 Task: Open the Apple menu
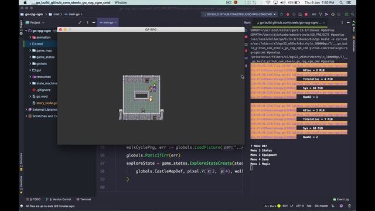(25, 2)
